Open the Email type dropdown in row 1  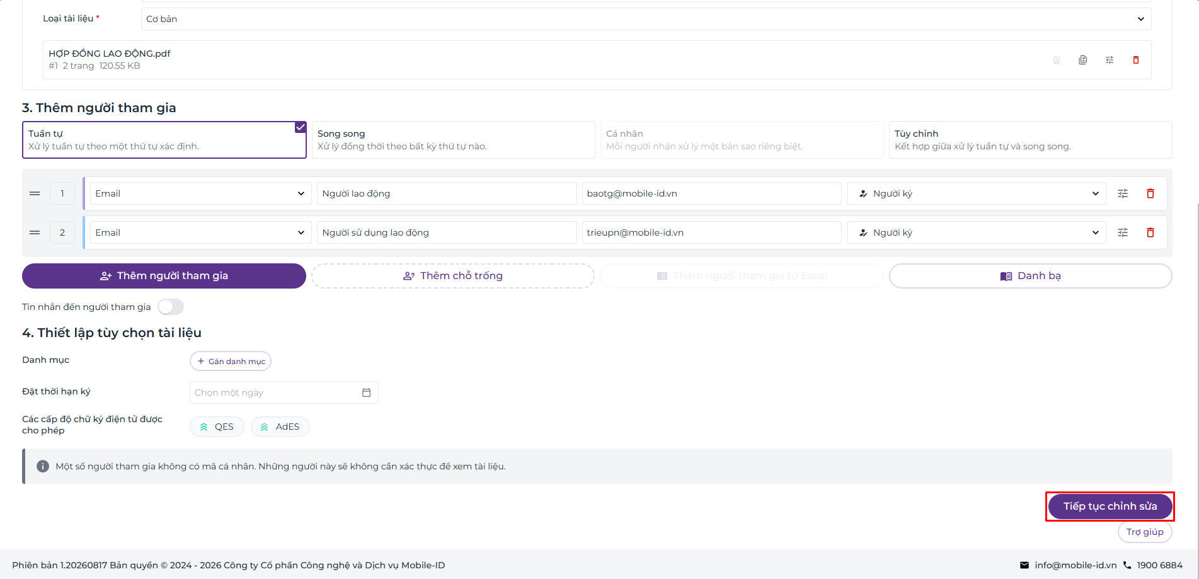pos(200,193)
